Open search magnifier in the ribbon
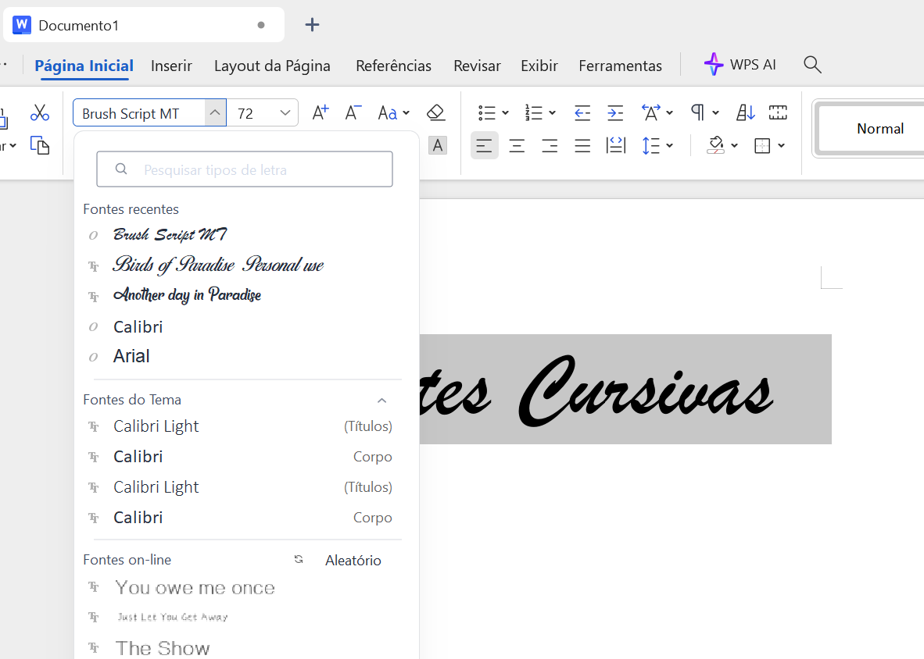The width and height of the screenshot is (924, 659). click(813, 65)
